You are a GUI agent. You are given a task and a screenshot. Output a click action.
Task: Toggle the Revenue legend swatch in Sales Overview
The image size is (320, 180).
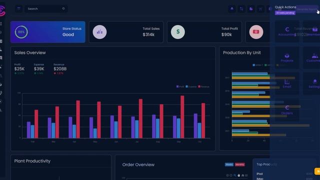click(199, 86)
